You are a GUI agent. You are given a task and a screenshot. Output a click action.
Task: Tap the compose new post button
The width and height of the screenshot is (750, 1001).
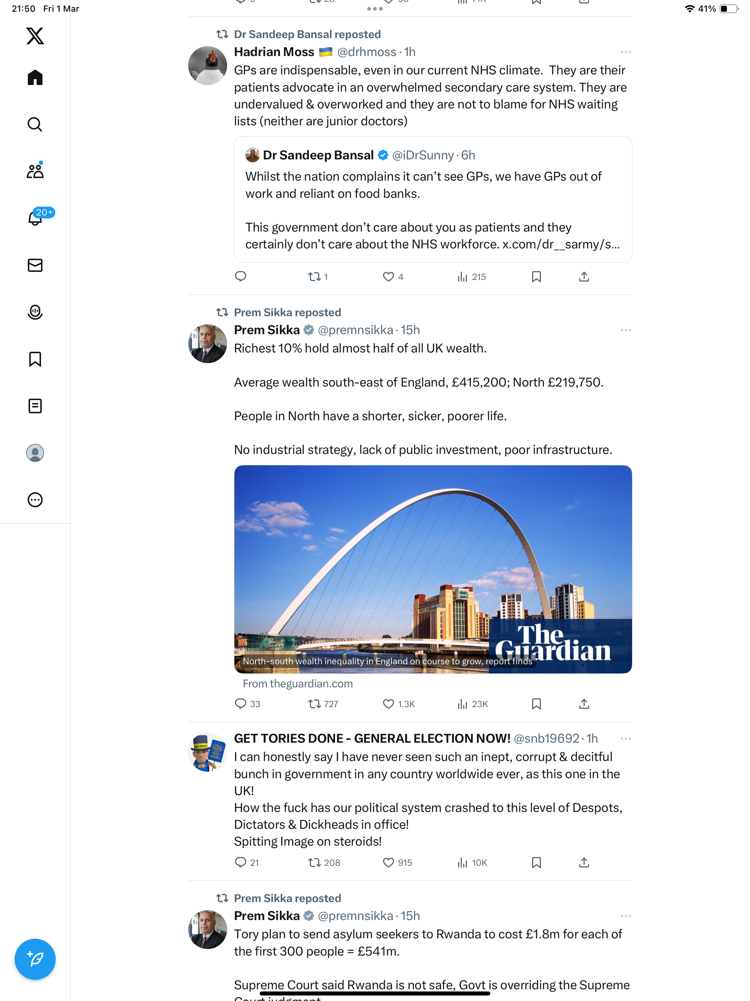pyautogui.click(x=35, y=959)
